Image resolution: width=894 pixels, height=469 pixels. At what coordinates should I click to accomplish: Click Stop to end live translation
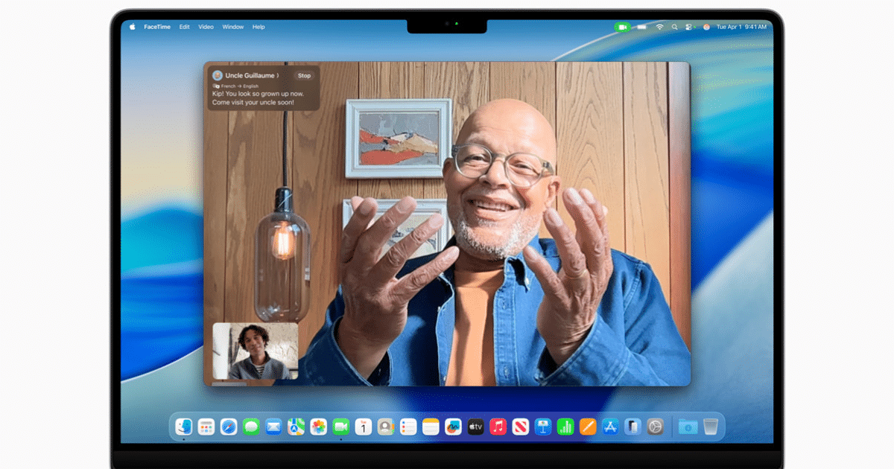pyautogui.click(x=304, y=75)
